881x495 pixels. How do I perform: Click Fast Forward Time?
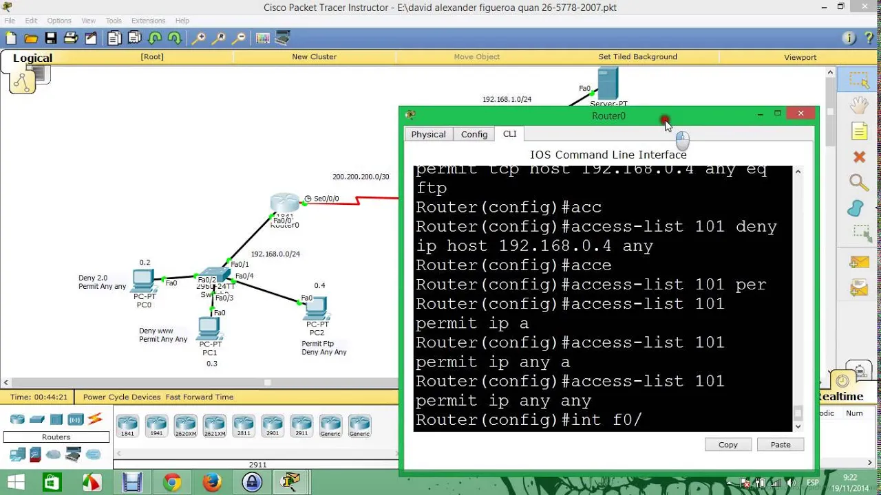pyautogui.click(x=200, y=397)
